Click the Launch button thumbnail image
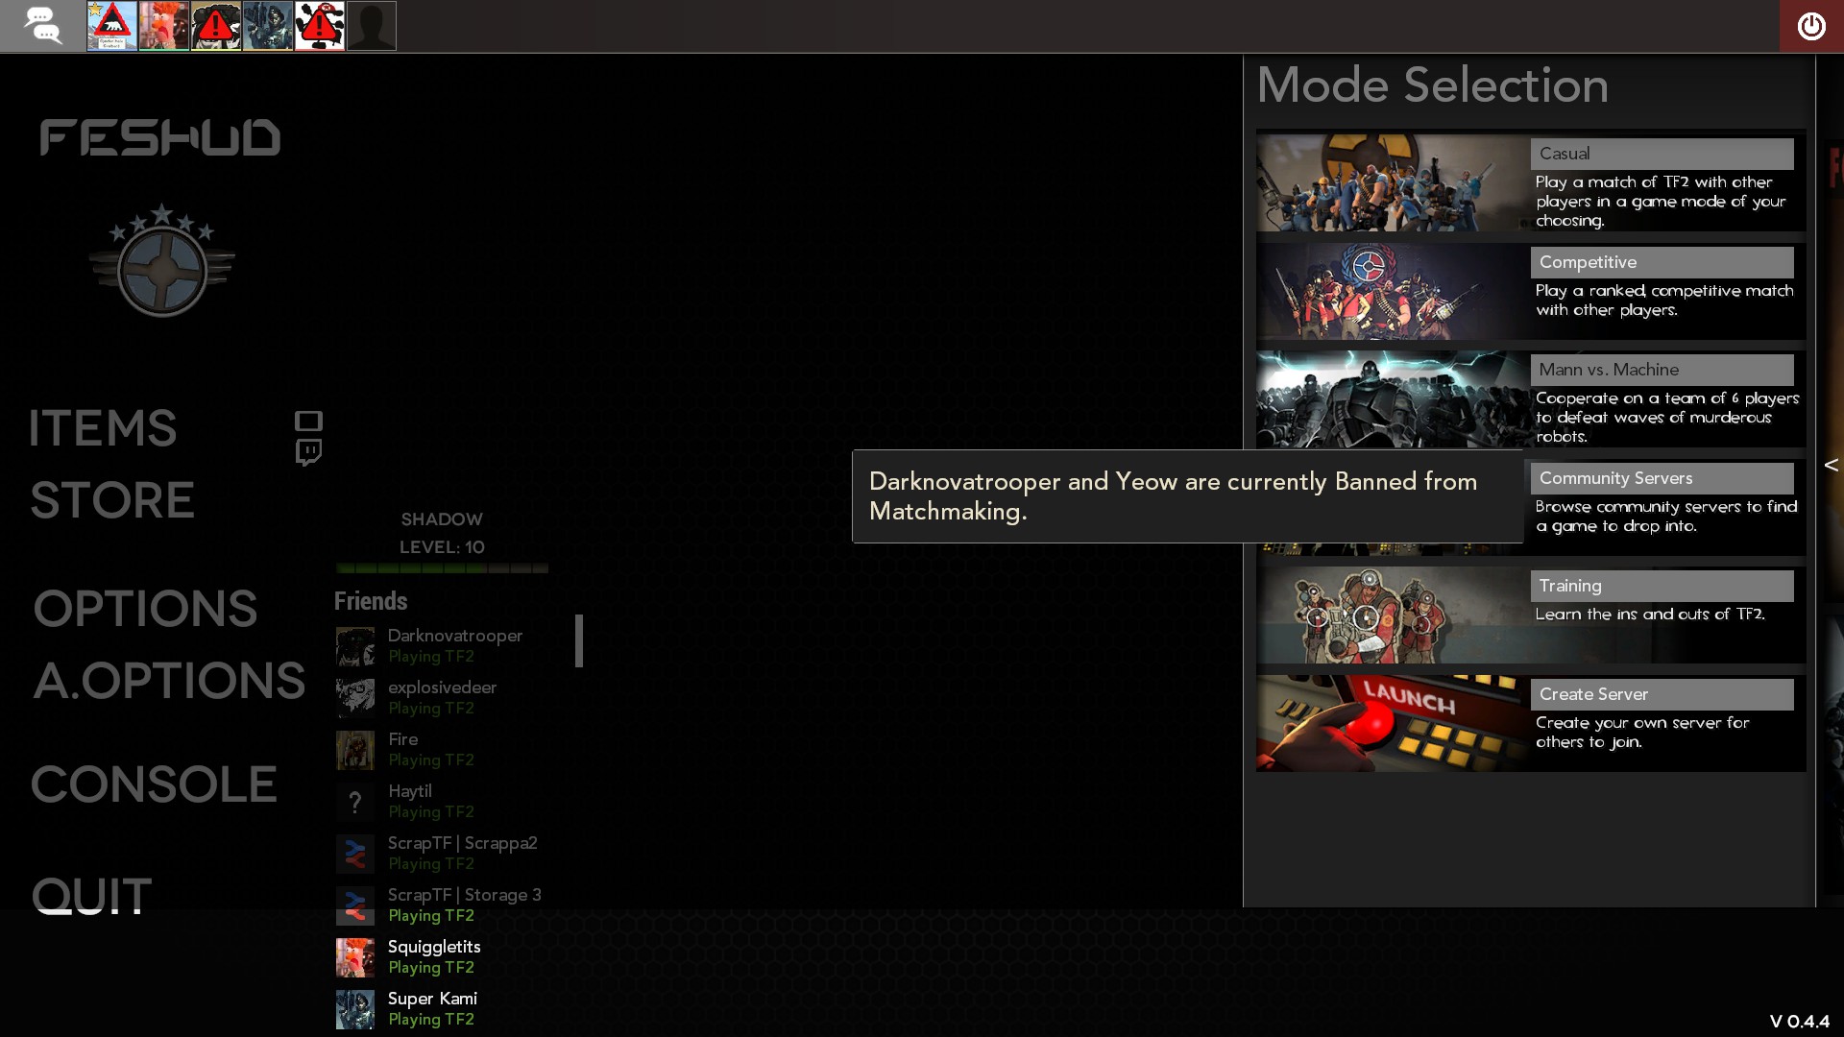Viewport: 1844px width, 1037px height. point(1393,723)
